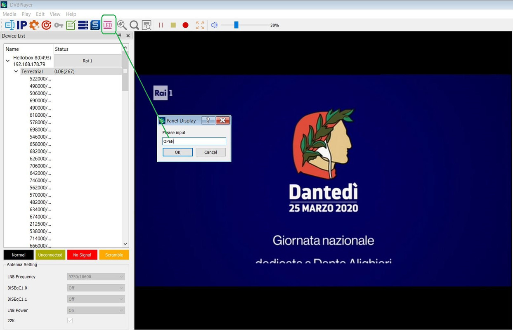Open the Media menu
The width and height of the screenshot is (513, 330).
[x=9, y=14]
